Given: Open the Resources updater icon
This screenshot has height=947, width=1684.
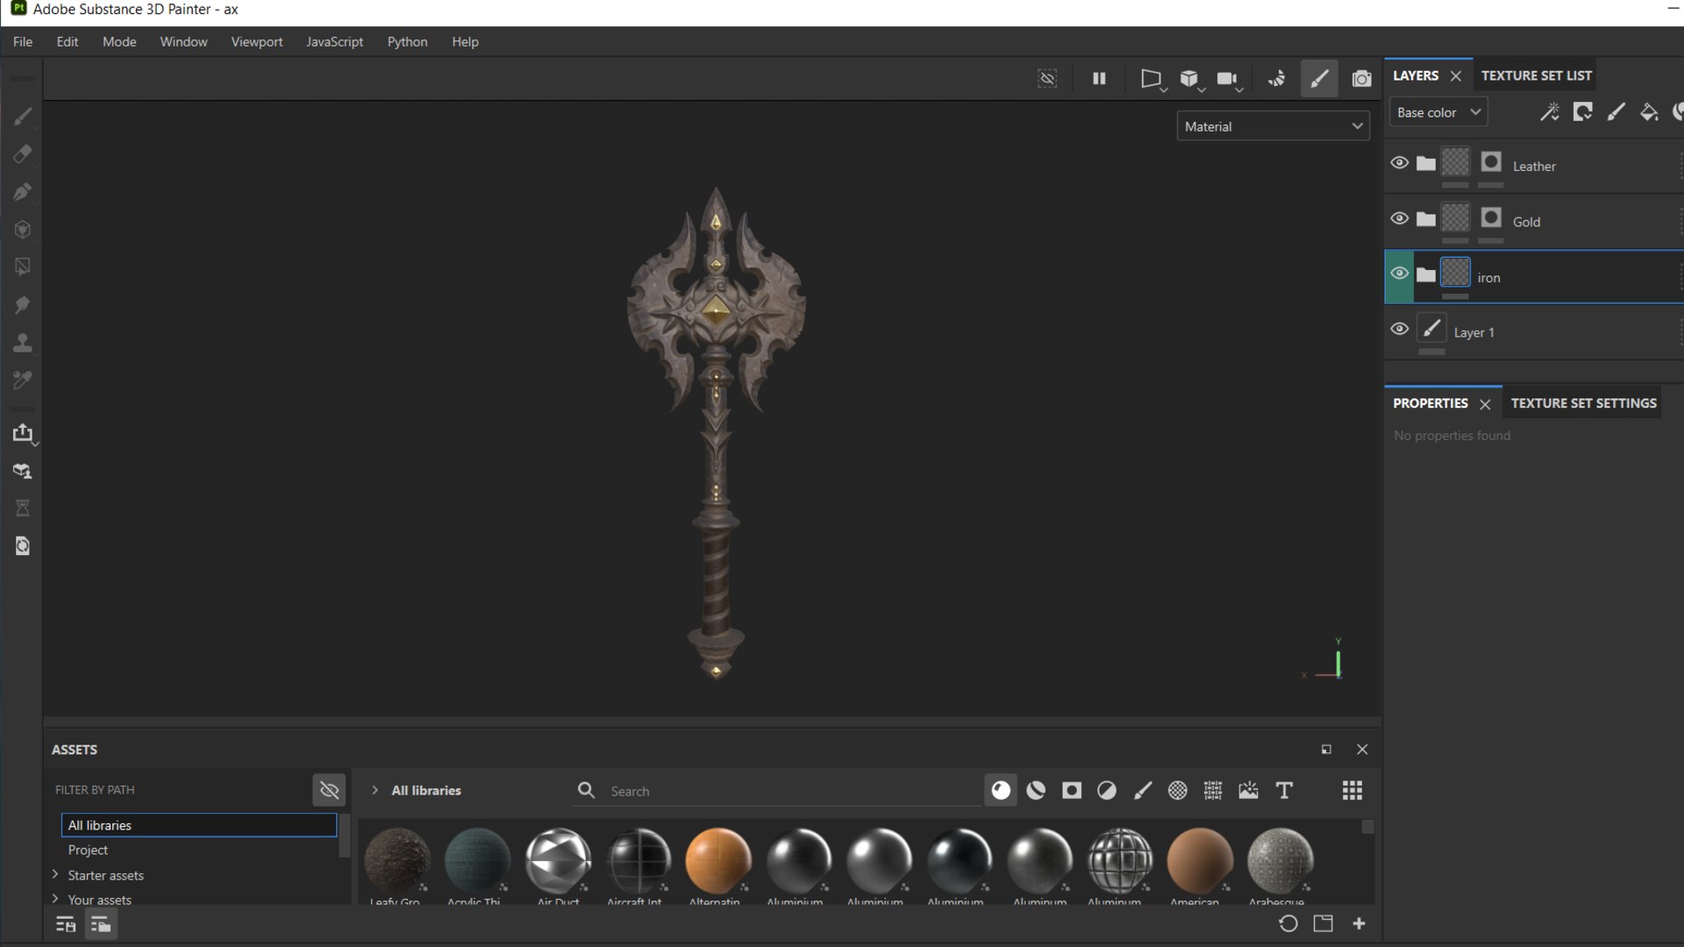Looking at the screenshot, I should pyautogui.click(x=23, y=471).
